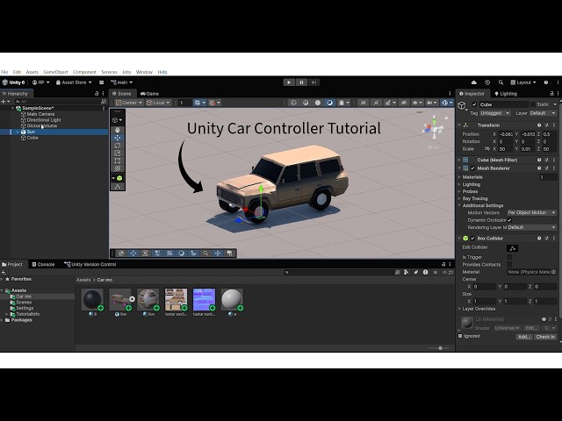Open the undo history icon
Viewport: 562px width, 421px height.
487,82
